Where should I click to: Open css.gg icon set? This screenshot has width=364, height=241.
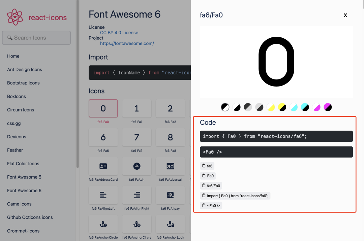point(14,123)
